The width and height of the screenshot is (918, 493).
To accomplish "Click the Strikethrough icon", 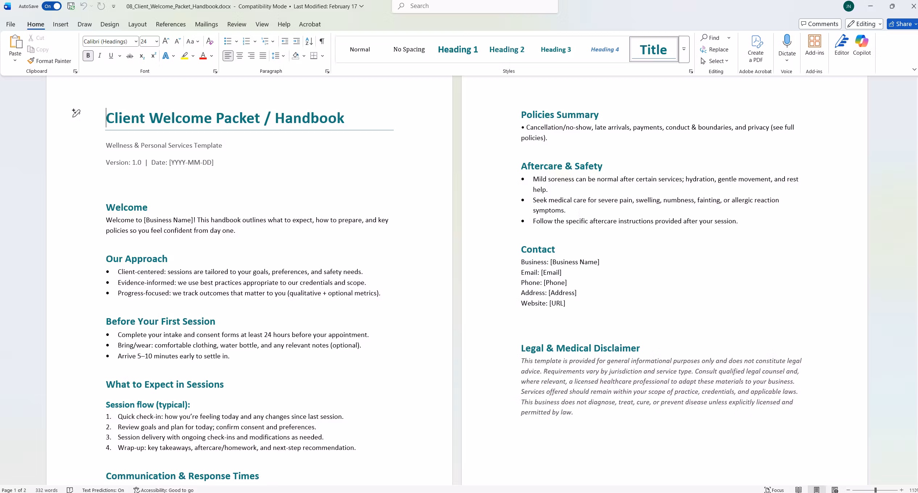I will [129, 56].
